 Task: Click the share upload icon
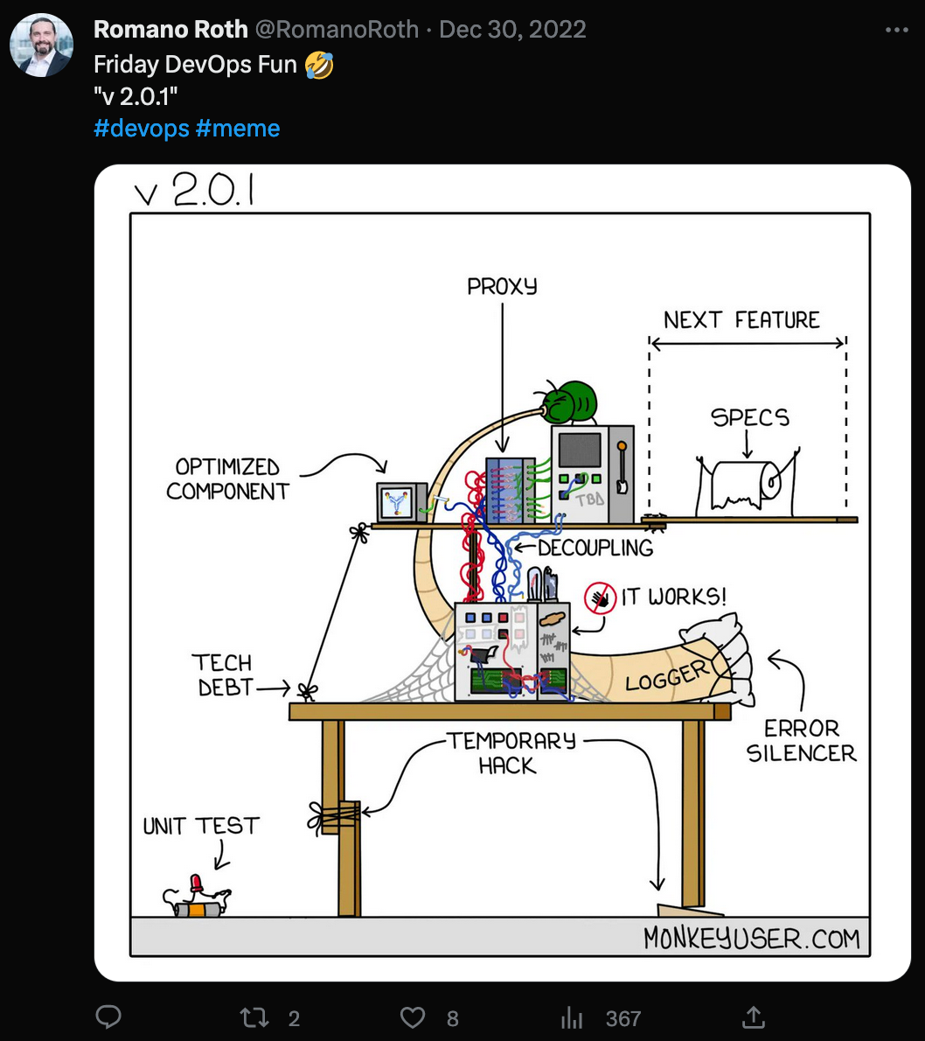click(x=753, y=1017)
